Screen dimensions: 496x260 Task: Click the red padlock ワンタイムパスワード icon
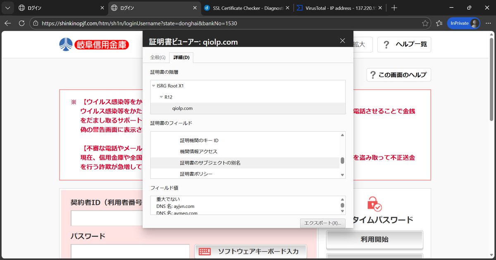pyautogui.click(x=374, y=204)
